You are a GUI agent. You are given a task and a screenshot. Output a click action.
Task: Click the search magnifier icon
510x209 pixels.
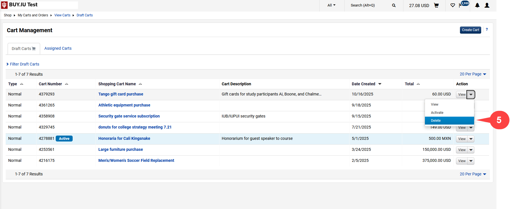(x=394, y=5)
